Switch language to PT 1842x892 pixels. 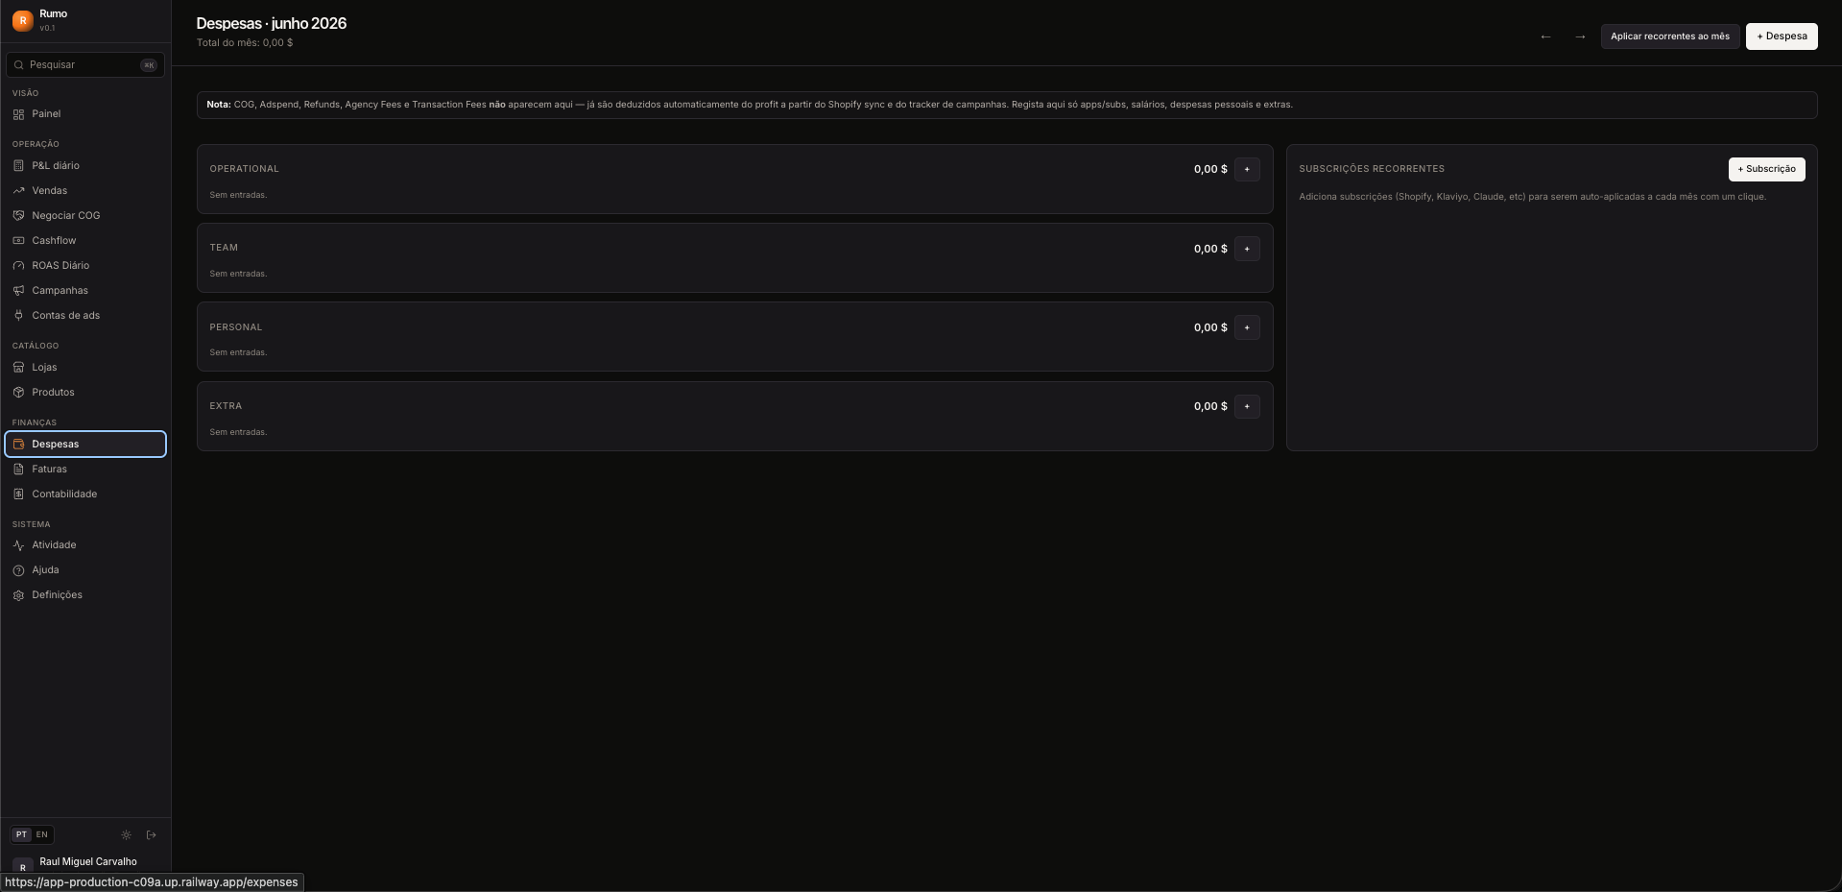(x=21, y=835)
